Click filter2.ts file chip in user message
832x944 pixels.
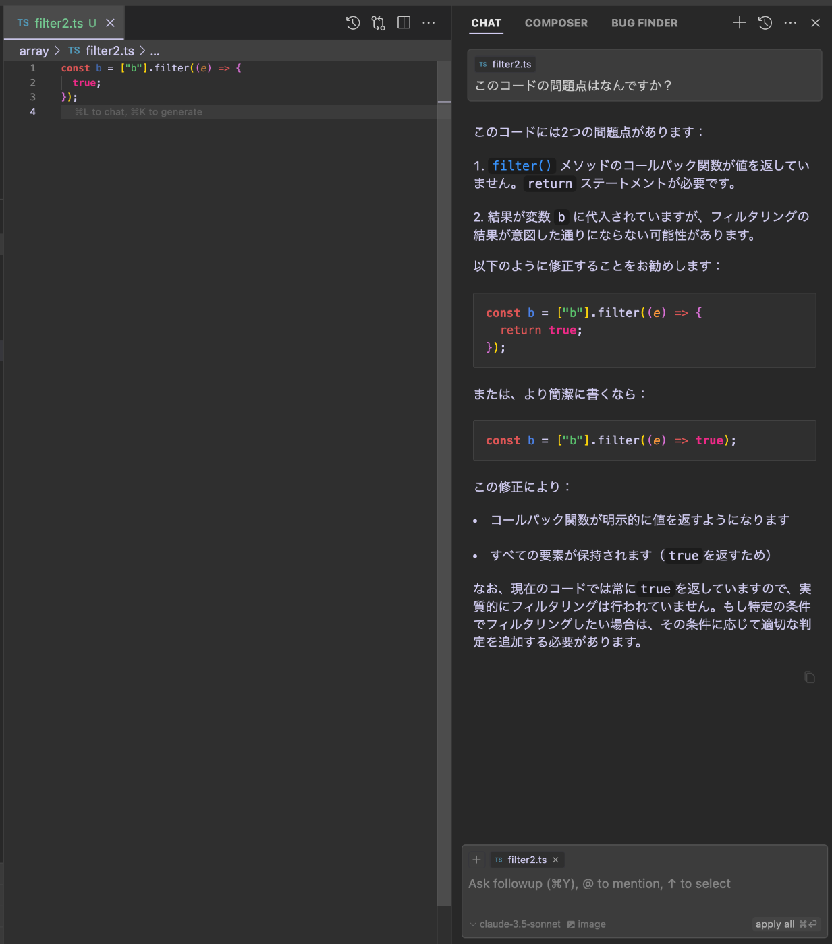click(505, 64)
